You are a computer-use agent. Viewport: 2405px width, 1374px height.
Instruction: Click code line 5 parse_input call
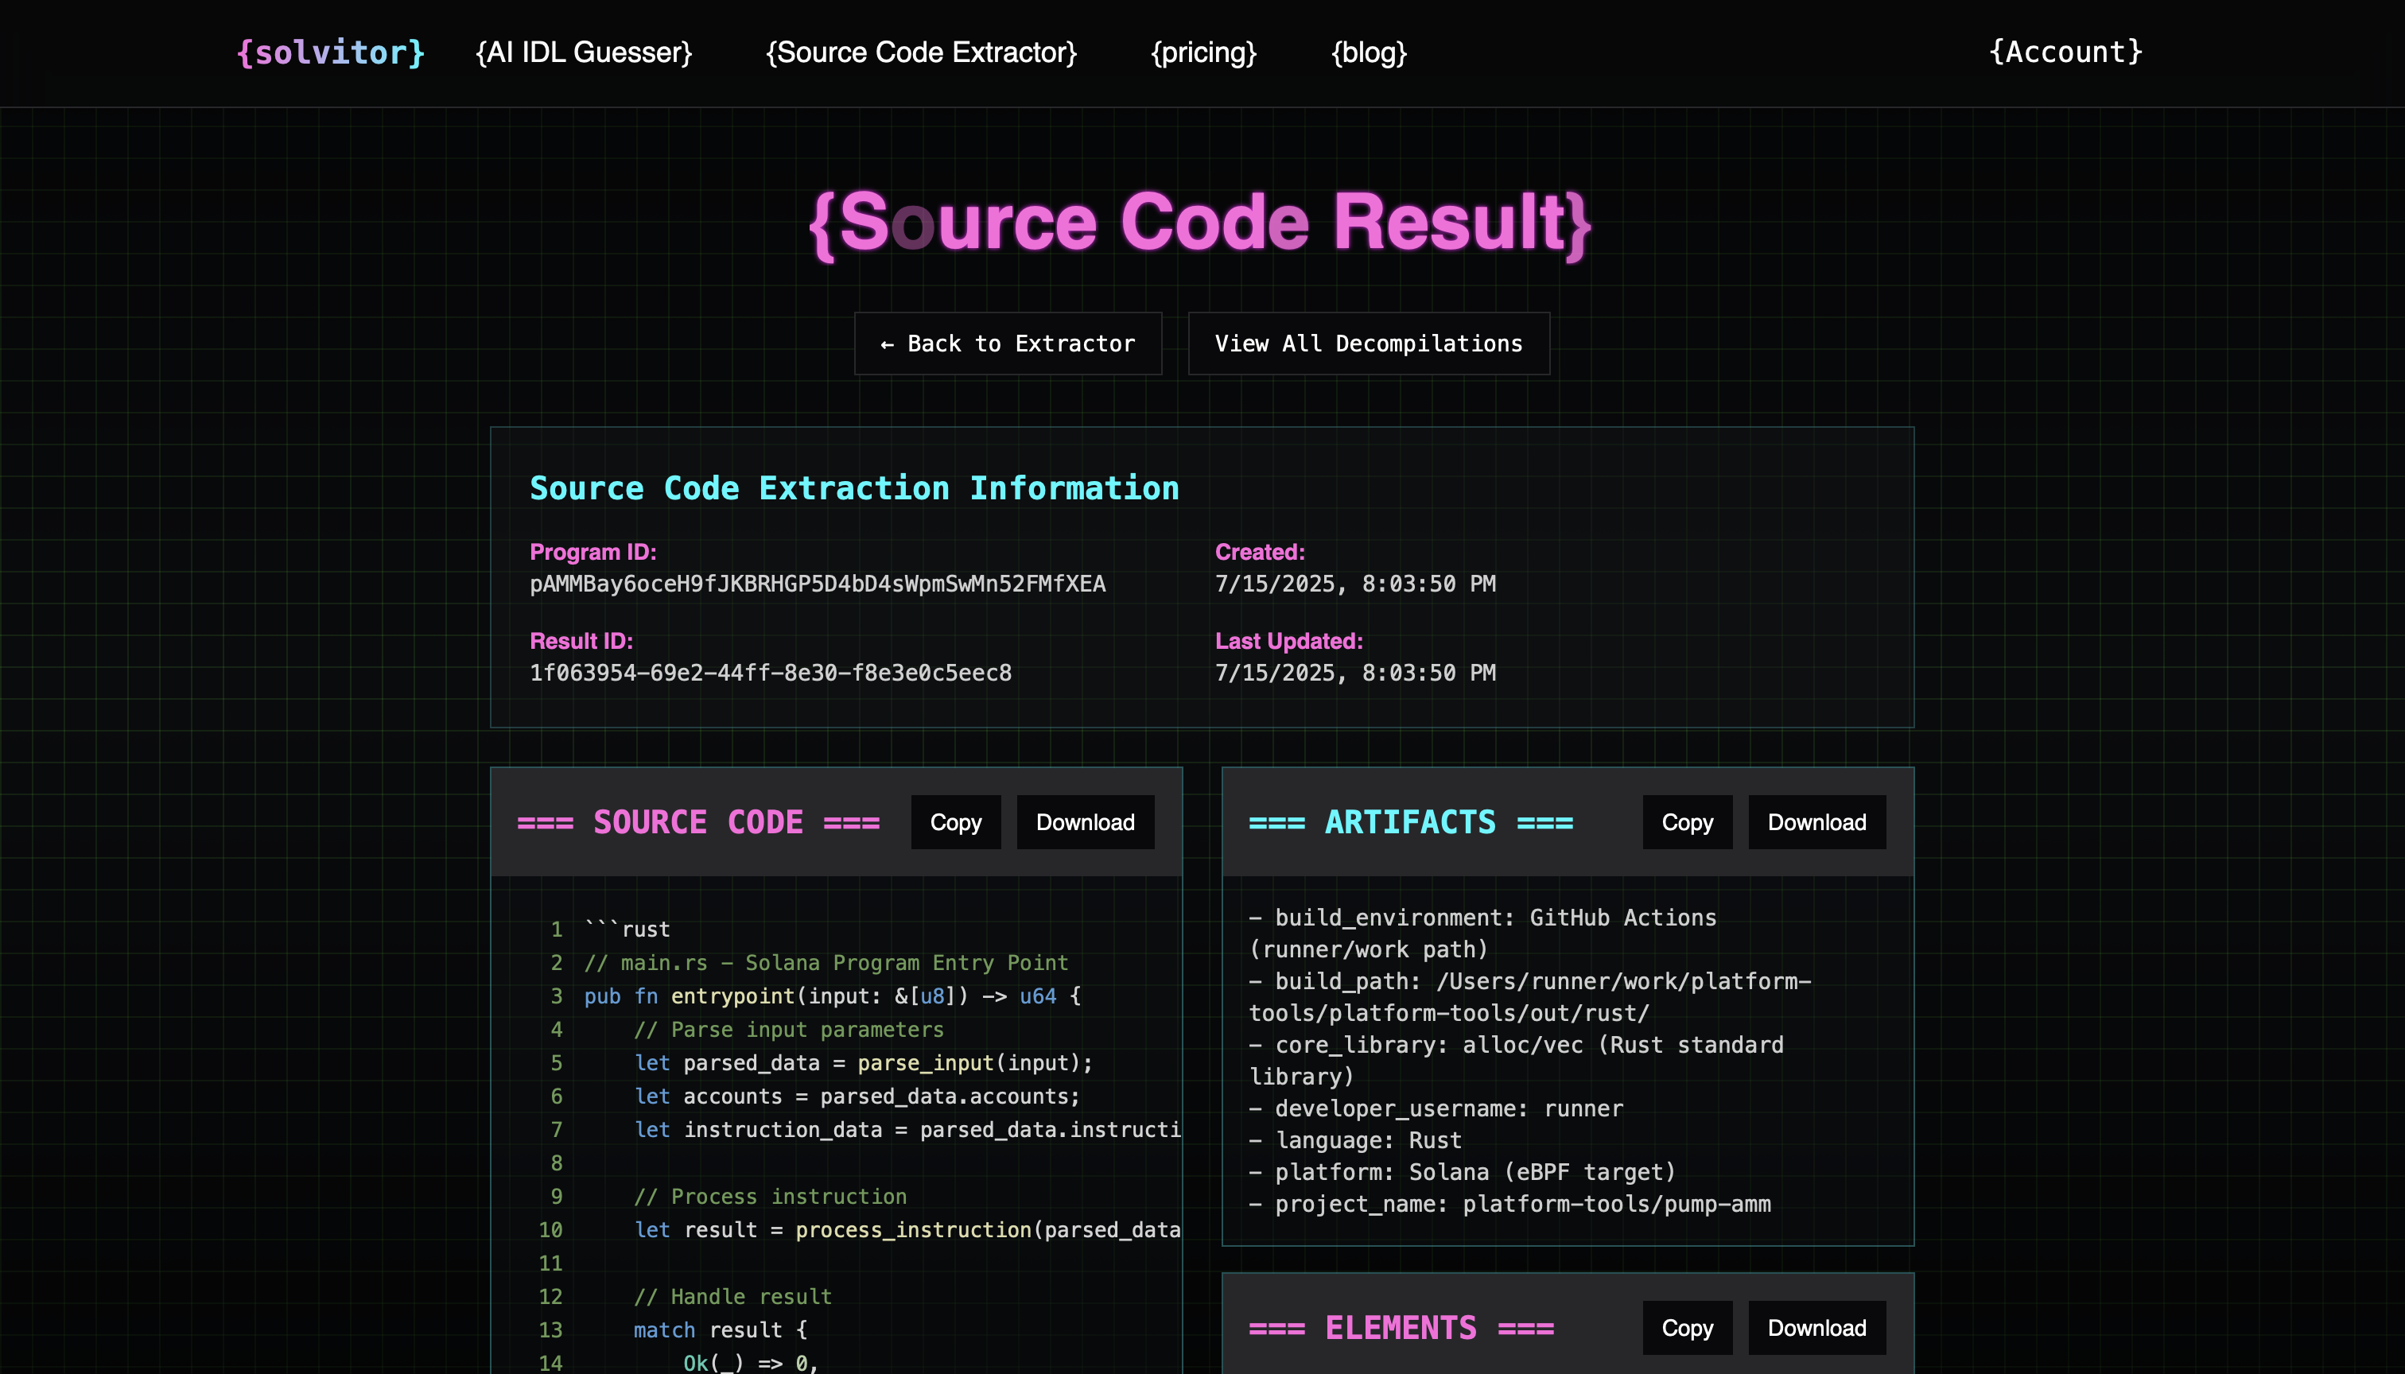[x=864, y=1062]
